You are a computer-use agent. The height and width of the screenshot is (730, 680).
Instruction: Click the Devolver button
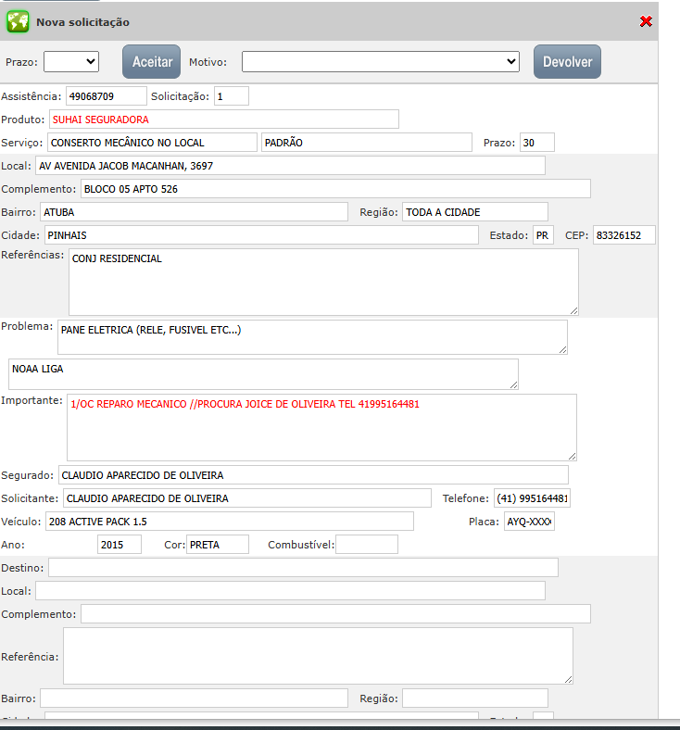(567, 62)
